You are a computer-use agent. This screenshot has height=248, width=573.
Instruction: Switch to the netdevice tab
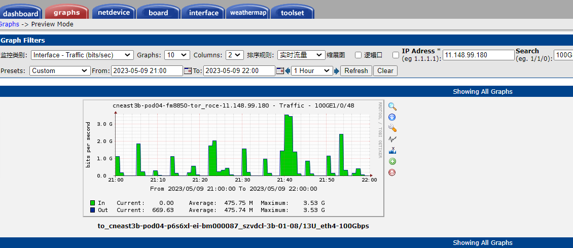click(x=114, y=12)
